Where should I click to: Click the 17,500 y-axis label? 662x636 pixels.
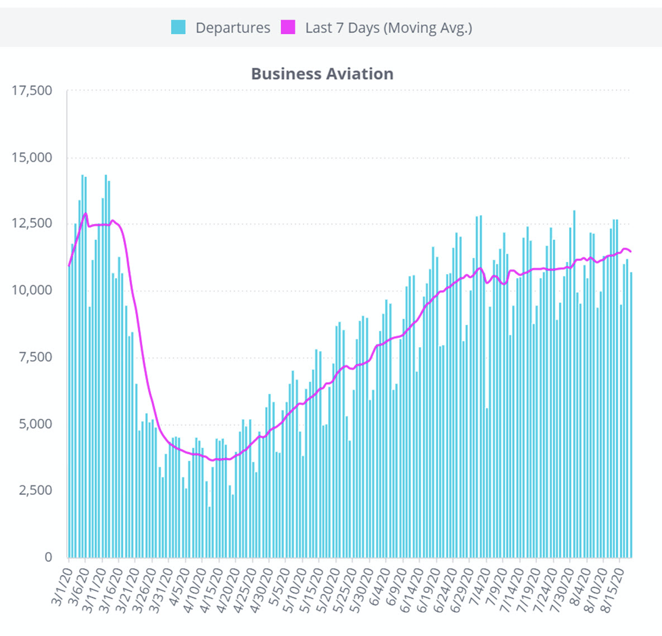coord(32,91)
